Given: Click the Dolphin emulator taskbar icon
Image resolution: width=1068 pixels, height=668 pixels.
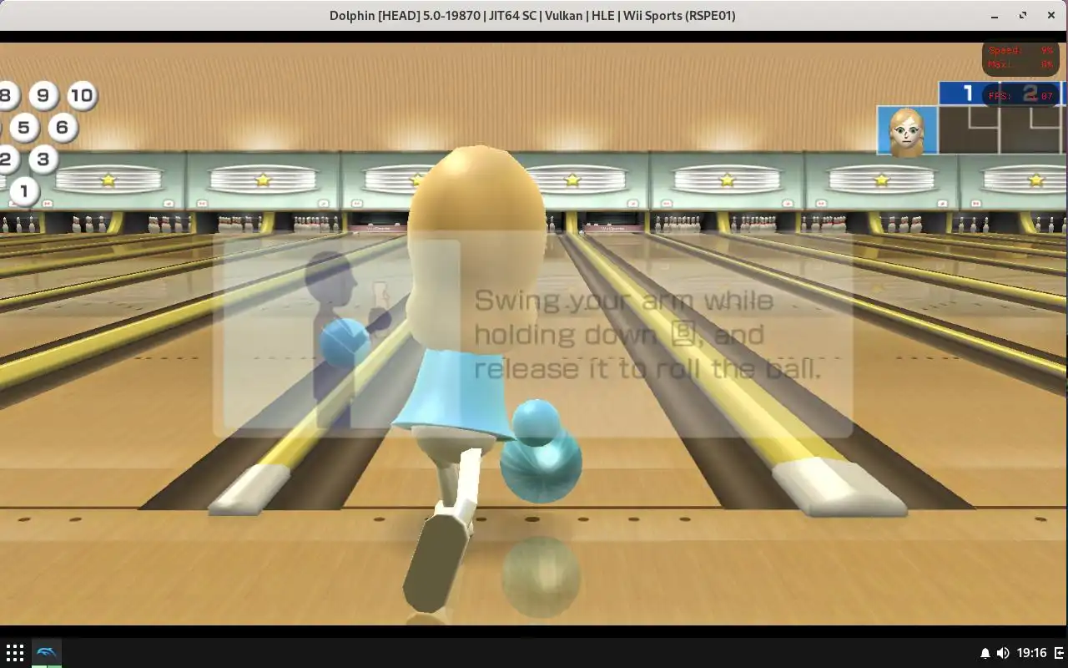Looking at the screenshot, I should 47,652.
